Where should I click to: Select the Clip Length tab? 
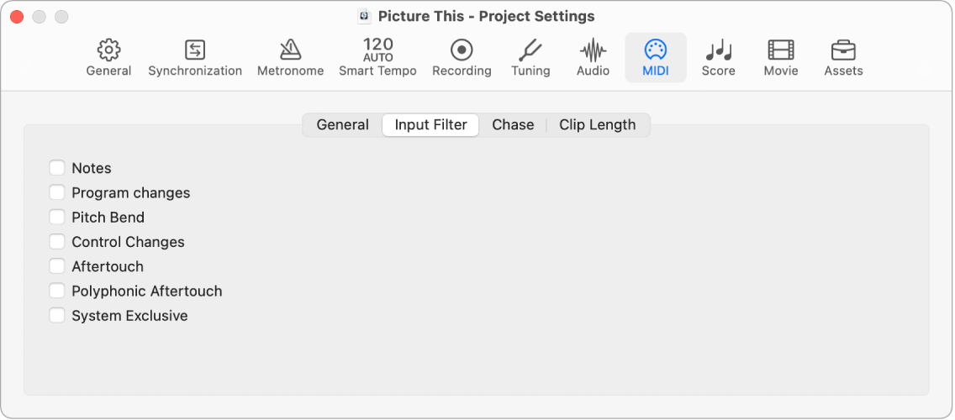pos(597,125)
